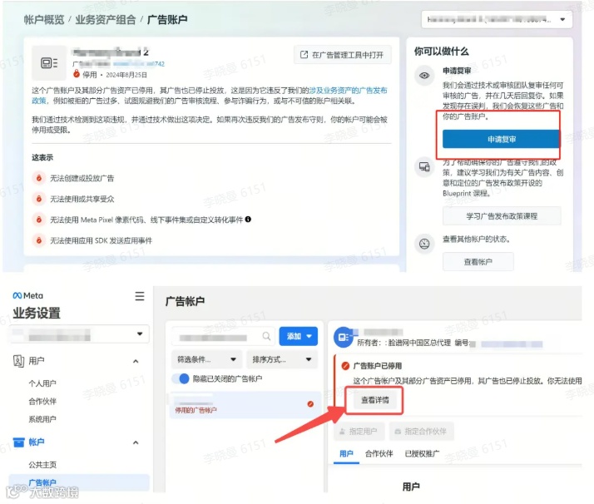Image resolution: width=594 pixels, height=504 pixels.
Task: Click the ad account search input field
Action: coord(224,336)
